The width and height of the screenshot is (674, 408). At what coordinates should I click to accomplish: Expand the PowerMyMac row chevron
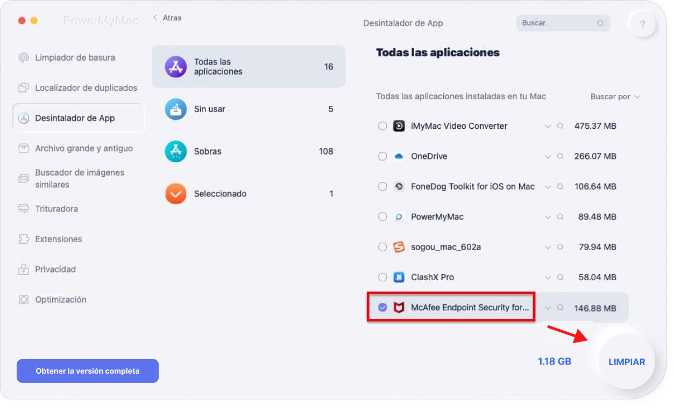coord(548,217)
